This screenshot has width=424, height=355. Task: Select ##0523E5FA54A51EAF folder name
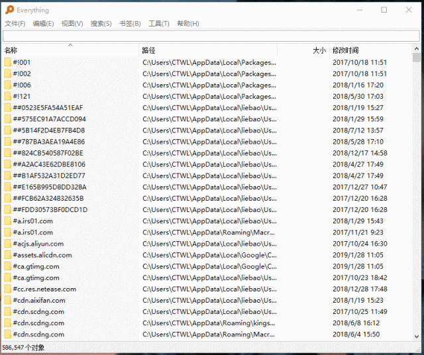click(x=48, y=108)
